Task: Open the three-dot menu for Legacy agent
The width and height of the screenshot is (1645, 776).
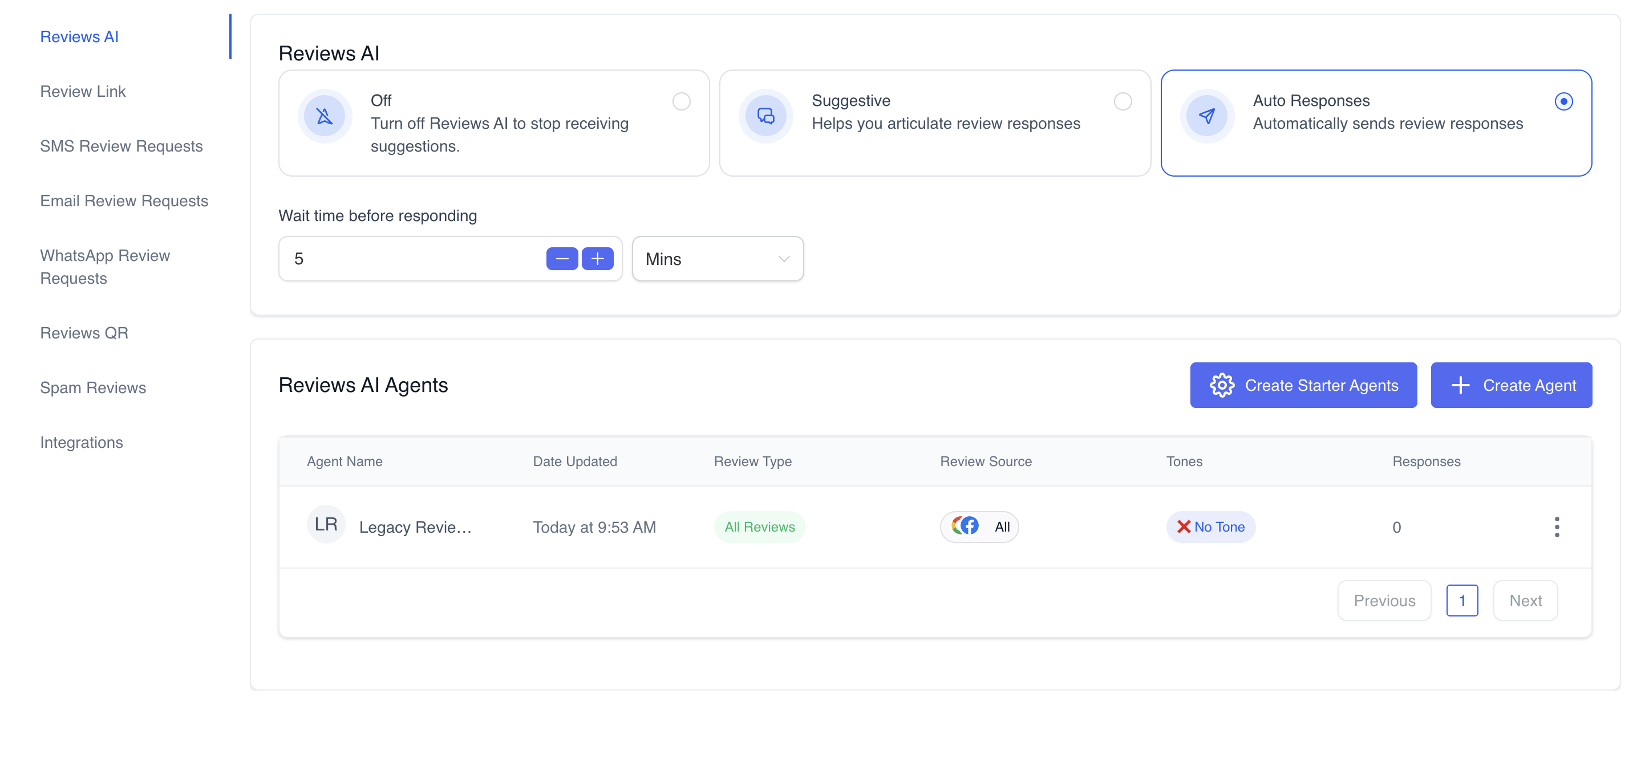Action: click(x=1556, y=528)
